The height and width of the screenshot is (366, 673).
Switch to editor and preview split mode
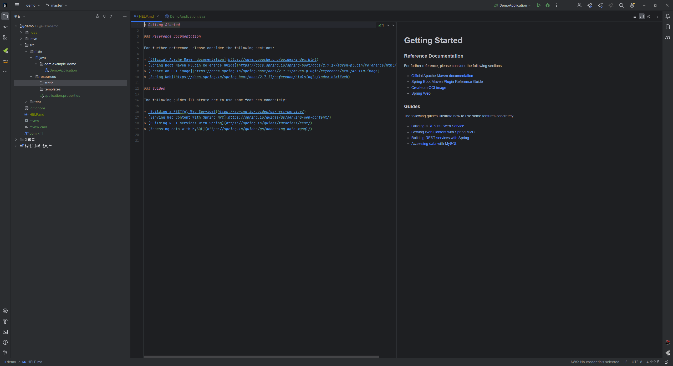coord(642,16)
